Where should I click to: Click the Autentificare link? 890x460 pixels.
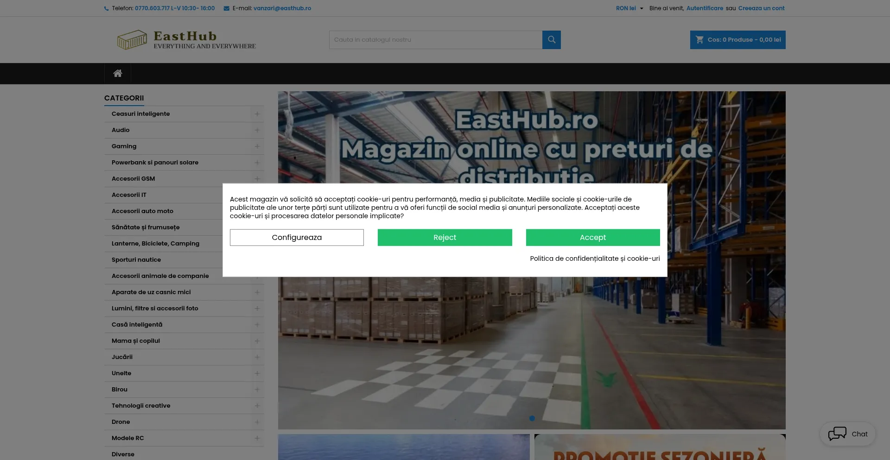705,8
